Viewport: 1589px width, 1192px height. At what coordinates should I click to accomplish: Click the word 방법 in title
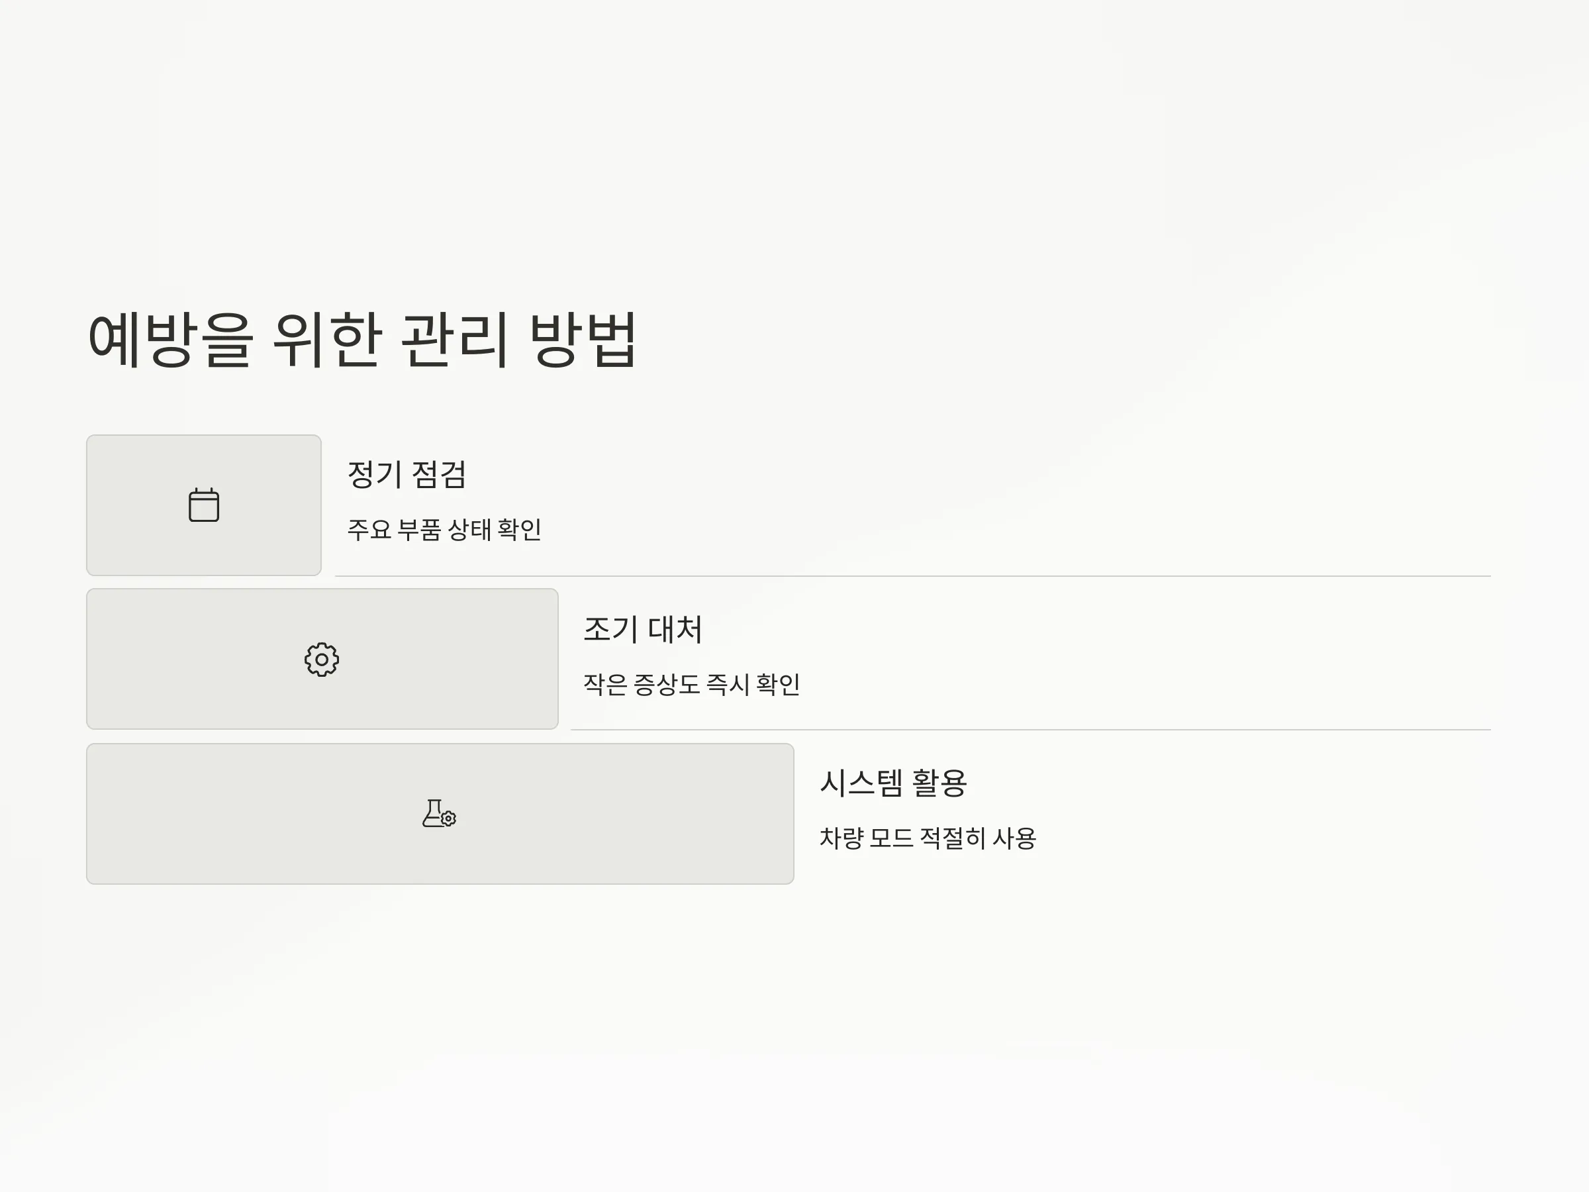[583, 340]
